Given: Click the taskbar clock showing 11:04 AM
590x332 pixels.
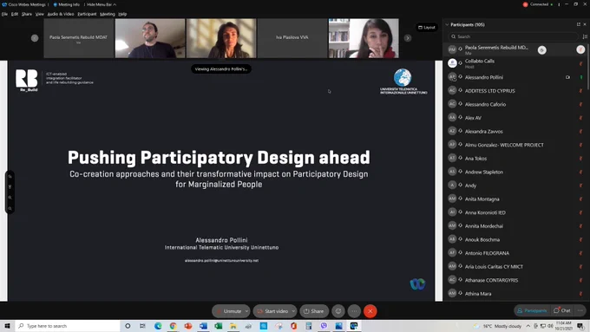Looking at the screenshot, I should point(563,326).
